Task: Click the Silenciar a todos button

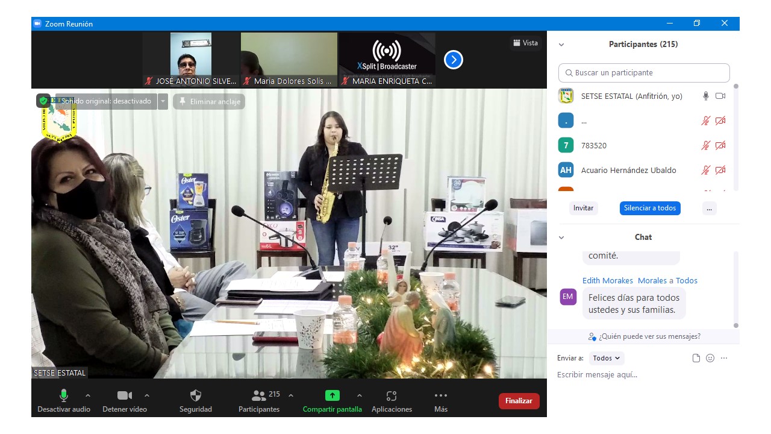Action: [x=649, y=208]
